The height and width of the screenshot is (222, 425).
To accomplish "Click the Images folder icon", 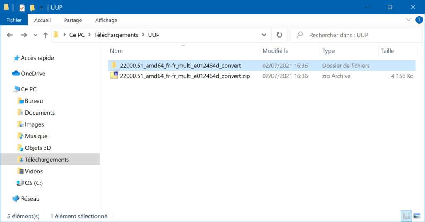I will (x=21, y=124).
